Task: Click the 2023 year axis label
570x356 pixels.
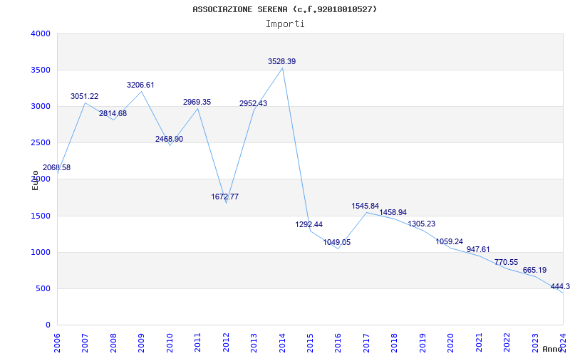Action: click(x=535, y=342)
